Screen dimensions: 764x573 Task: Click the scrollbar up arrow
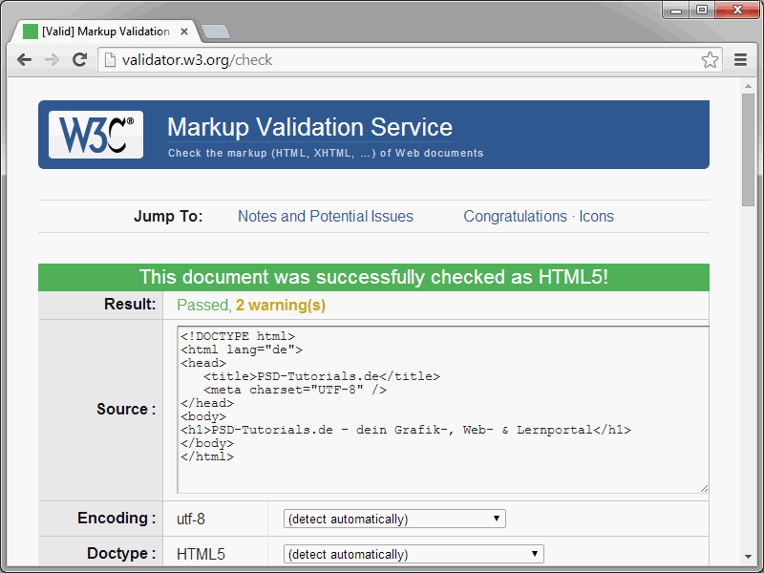(x=748, y=86)
